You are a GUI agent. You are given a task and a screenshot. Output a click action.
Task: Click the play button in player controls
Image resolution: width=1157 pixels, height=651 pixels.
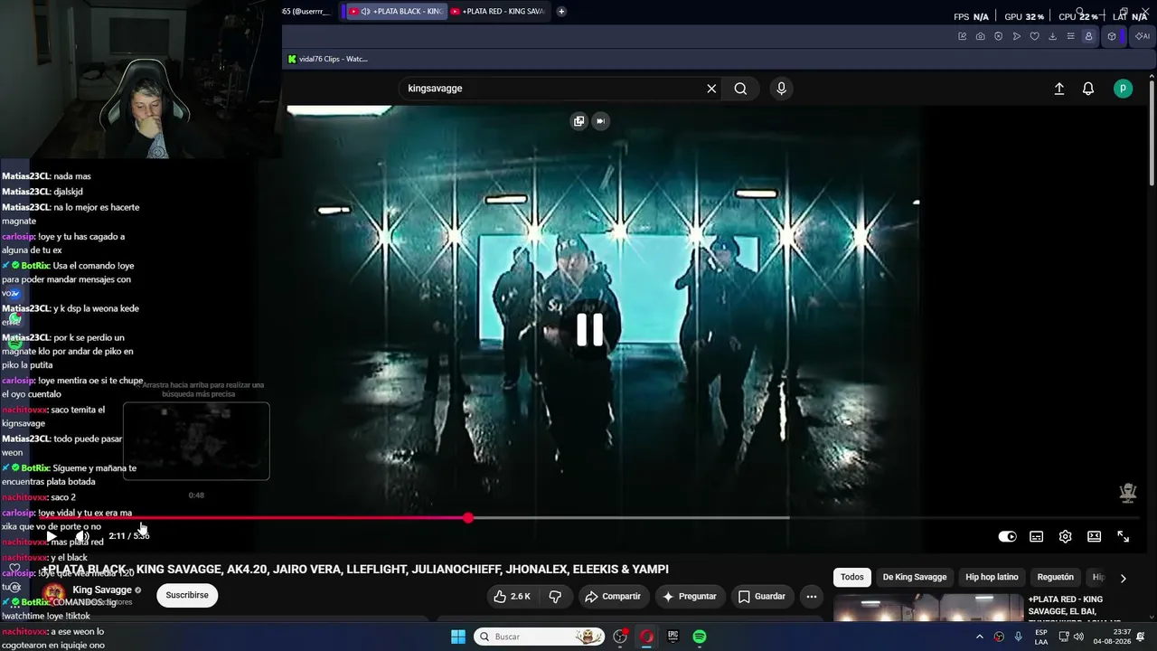51,536
